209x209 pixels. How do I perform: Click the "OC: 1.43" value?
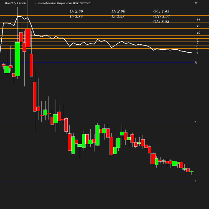(161, 11)
